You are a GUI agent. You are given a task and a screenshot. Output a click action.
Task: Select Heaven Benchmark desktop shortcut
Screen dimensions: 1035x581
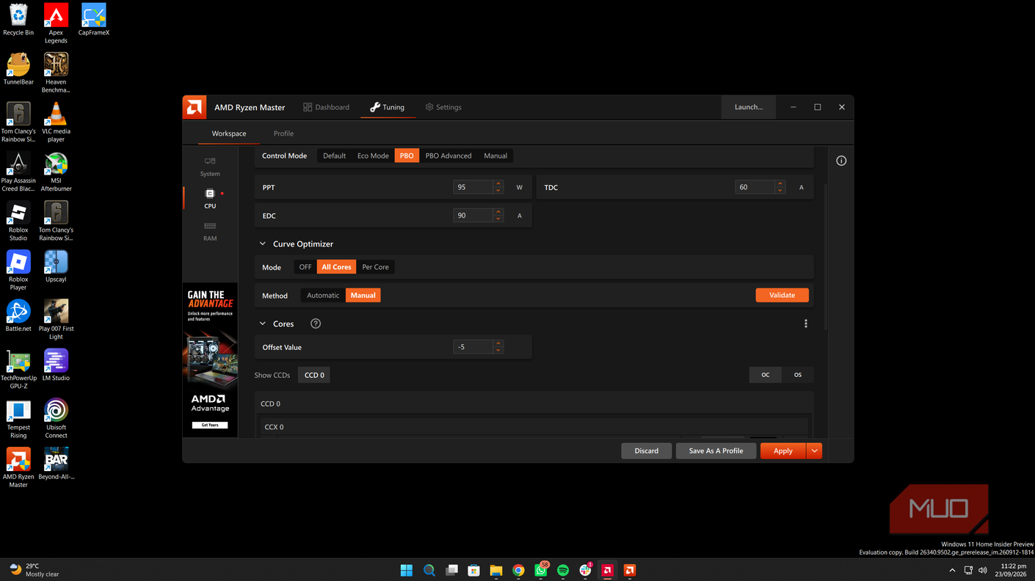point(56,73)
